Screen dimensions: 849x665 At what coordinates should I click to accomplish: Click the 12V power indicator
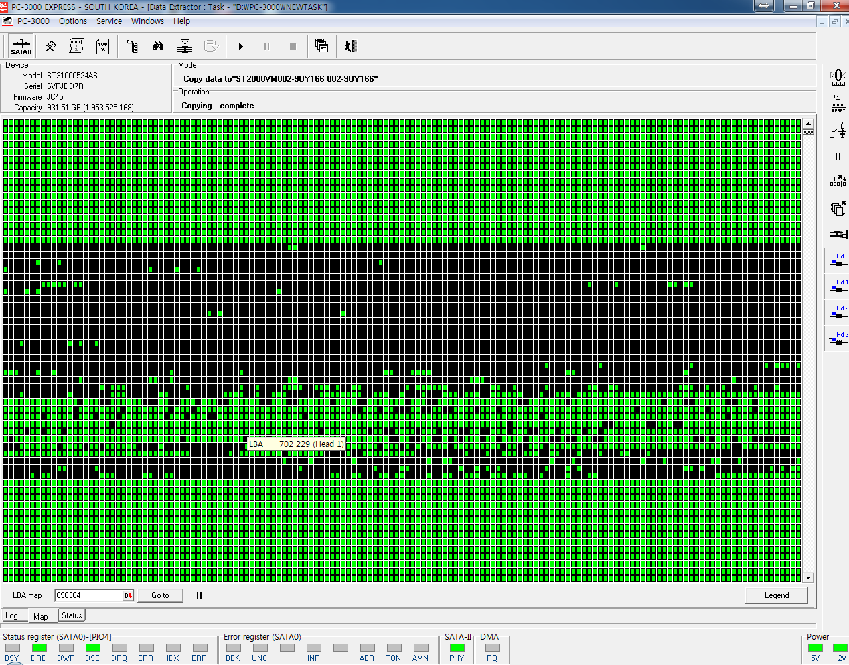840,648
